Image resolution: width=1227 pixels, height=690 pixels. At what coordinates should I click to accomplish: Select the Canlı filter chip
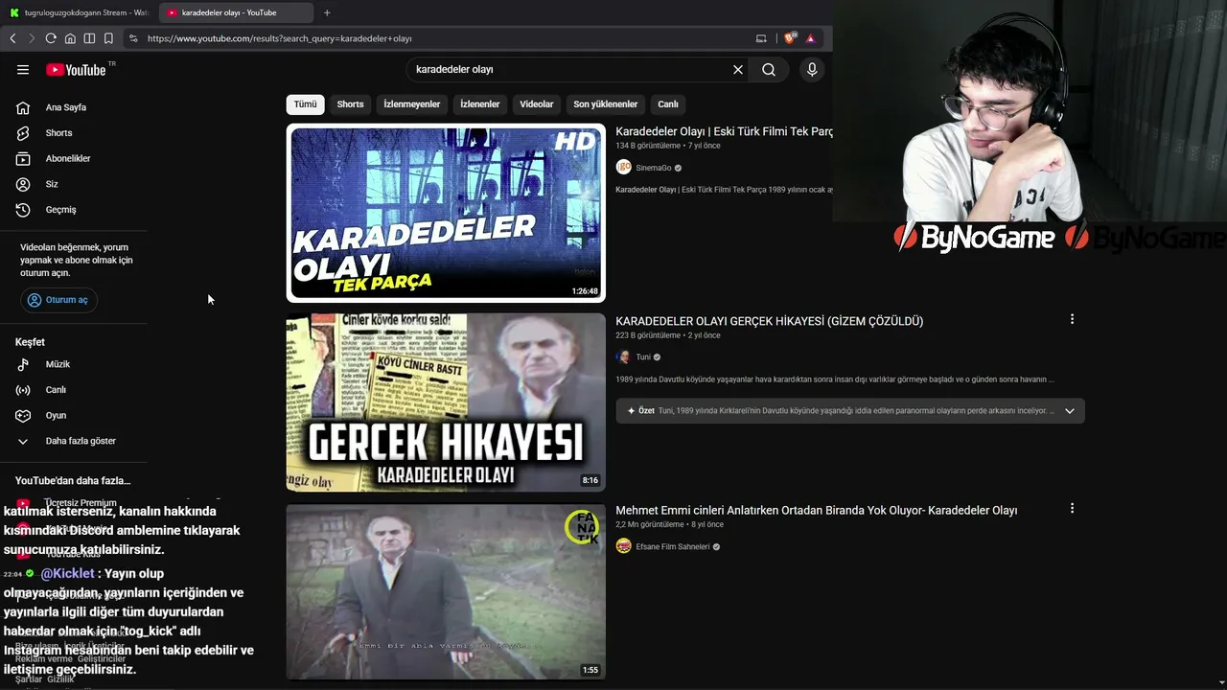point(668,104)
